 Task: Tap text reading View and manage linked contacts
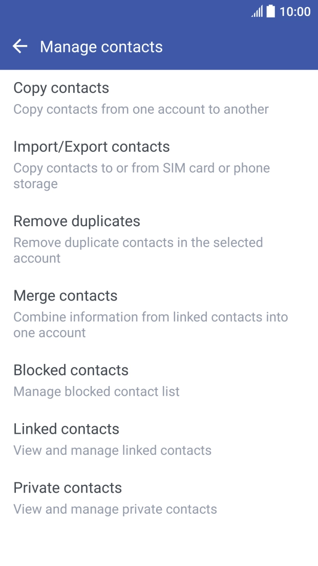[112, 450]
